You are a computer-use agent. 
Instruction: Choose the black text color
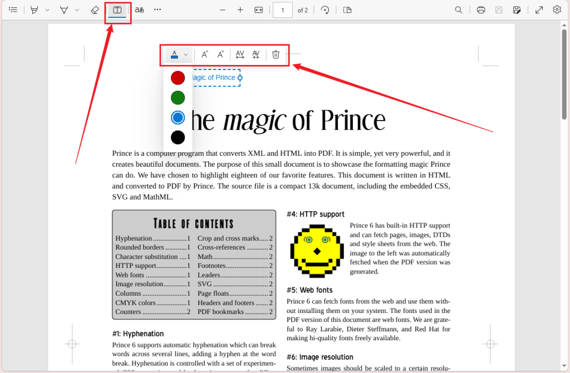178,138
